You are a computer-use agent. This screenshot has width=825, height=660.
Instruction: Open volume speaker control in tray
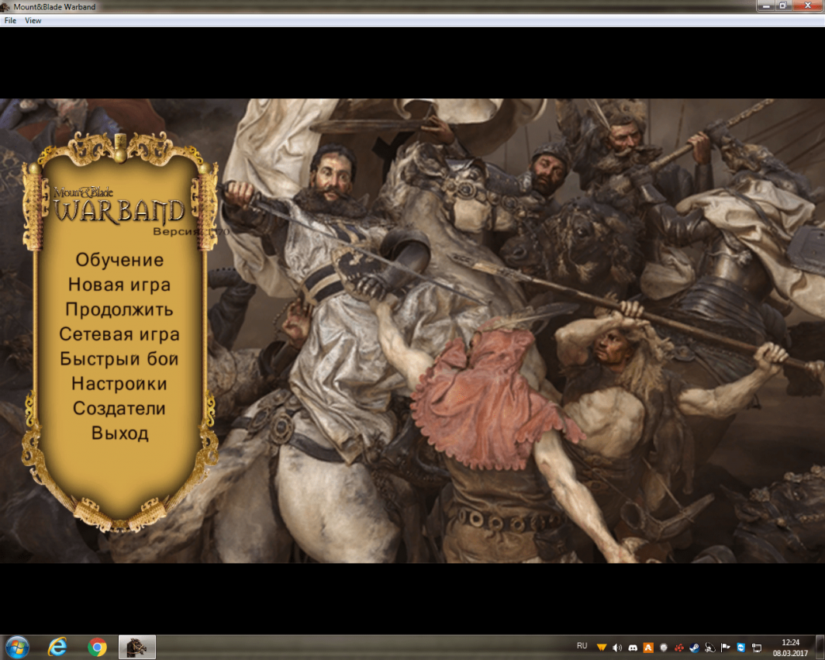coord(617,648)
